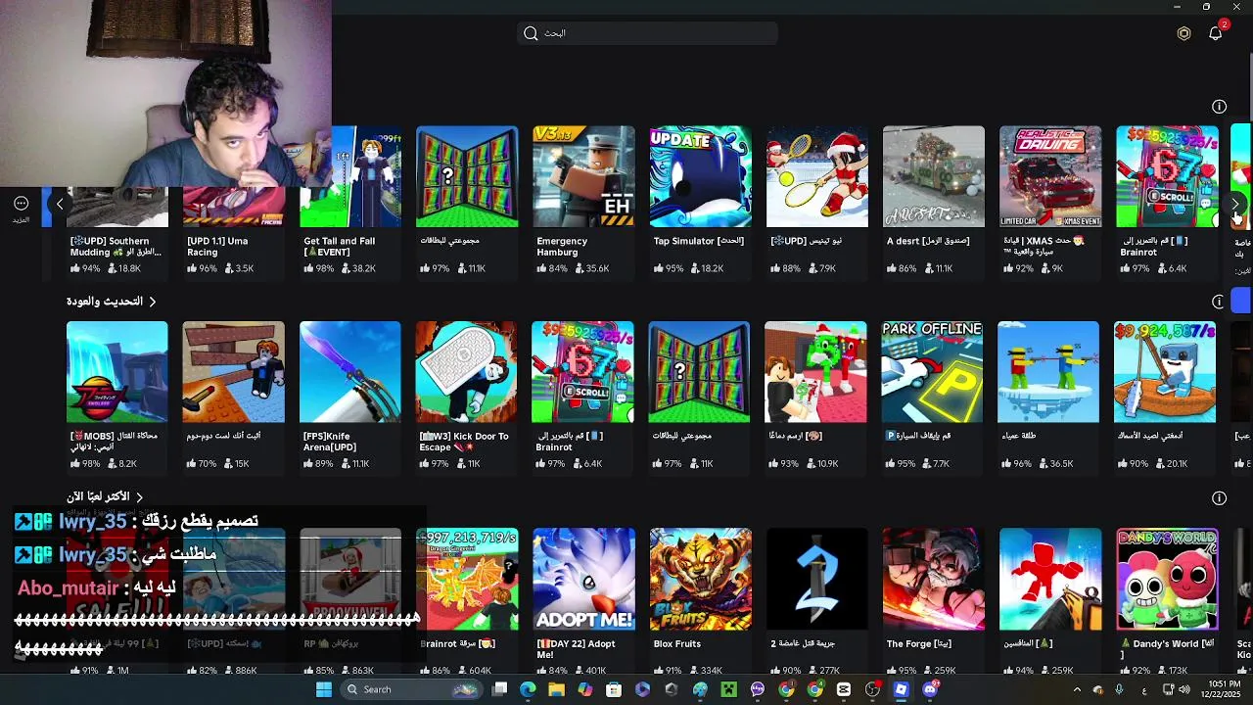This screenshot has height=705, width=1253.
Task: Click the microphone tray icon
Action: point(1120,690)
